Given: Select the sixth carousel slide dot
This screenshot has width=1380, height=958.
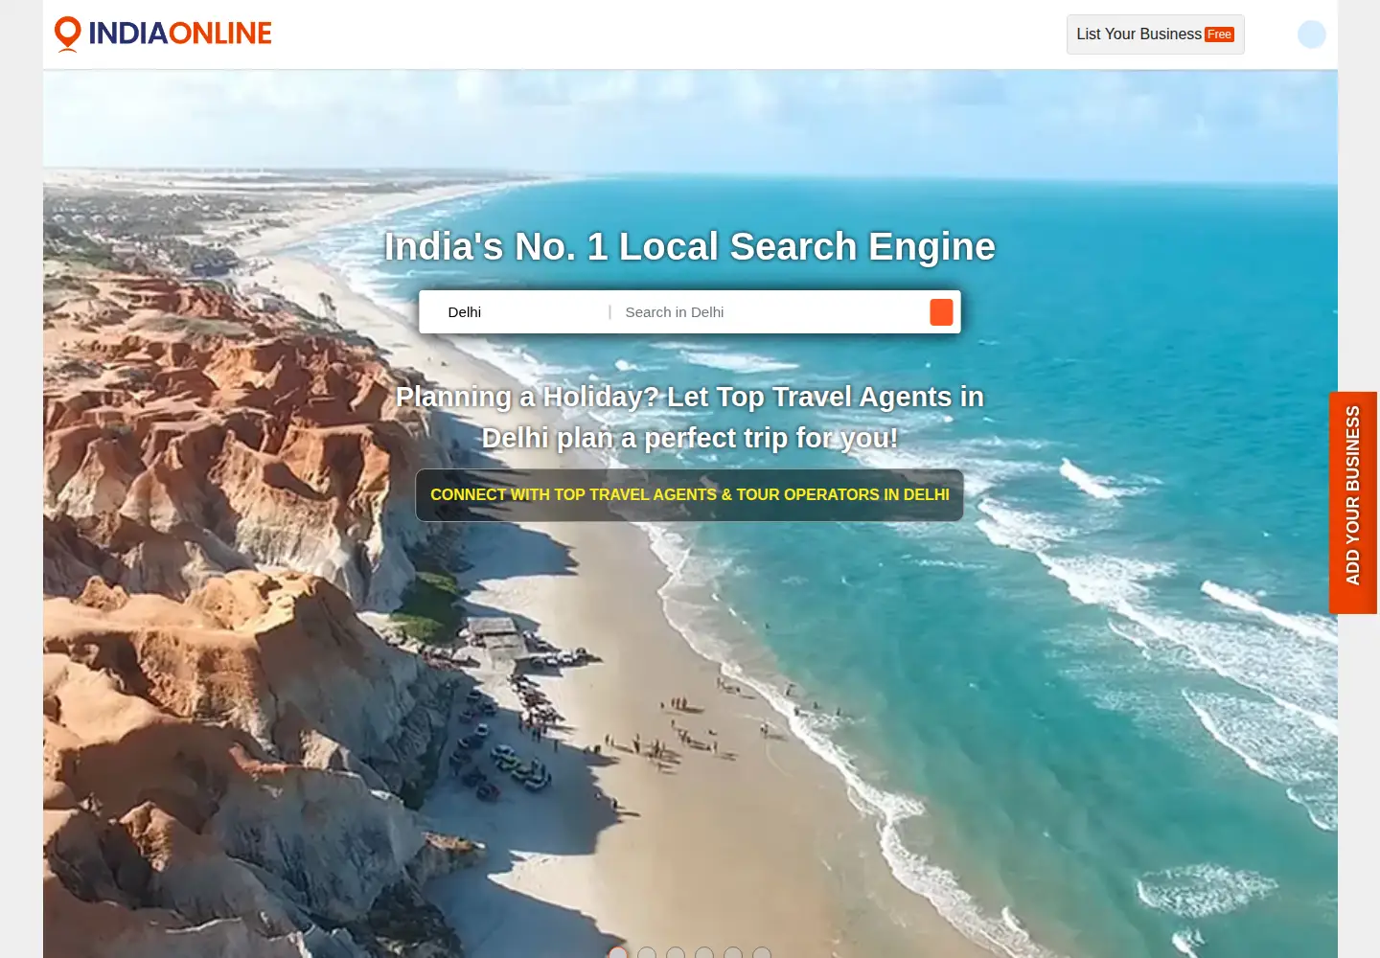Looking at the screenshot, I should pos(762,952).
